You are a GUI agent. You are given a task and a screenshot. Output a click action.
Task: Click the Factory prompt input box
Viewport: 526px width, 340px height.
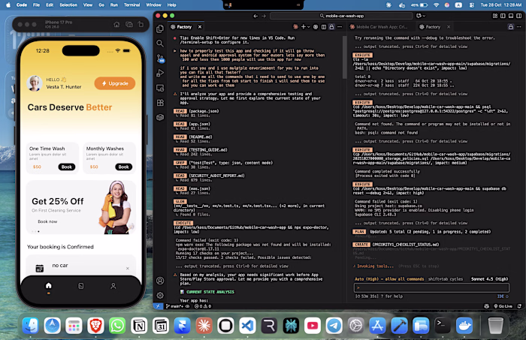(431, 287)
